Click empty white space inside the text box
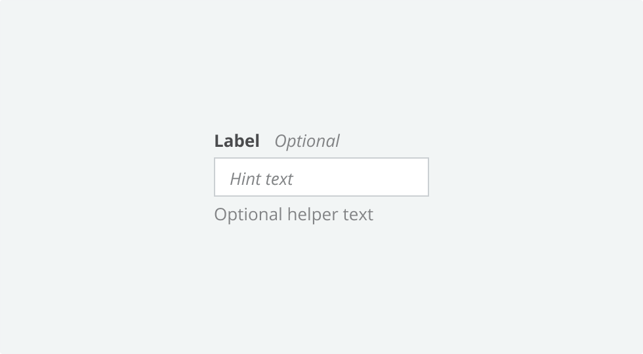Screen dimensions: 643x354 coord(361,177)
